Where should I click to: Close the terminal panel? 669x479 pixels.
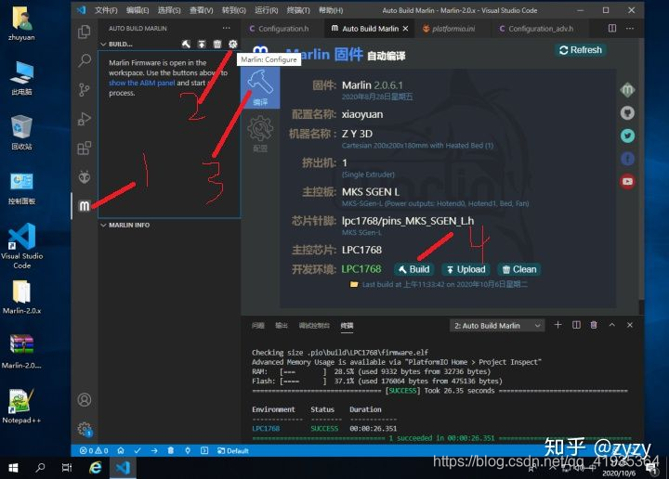click(x=630, y=325)
